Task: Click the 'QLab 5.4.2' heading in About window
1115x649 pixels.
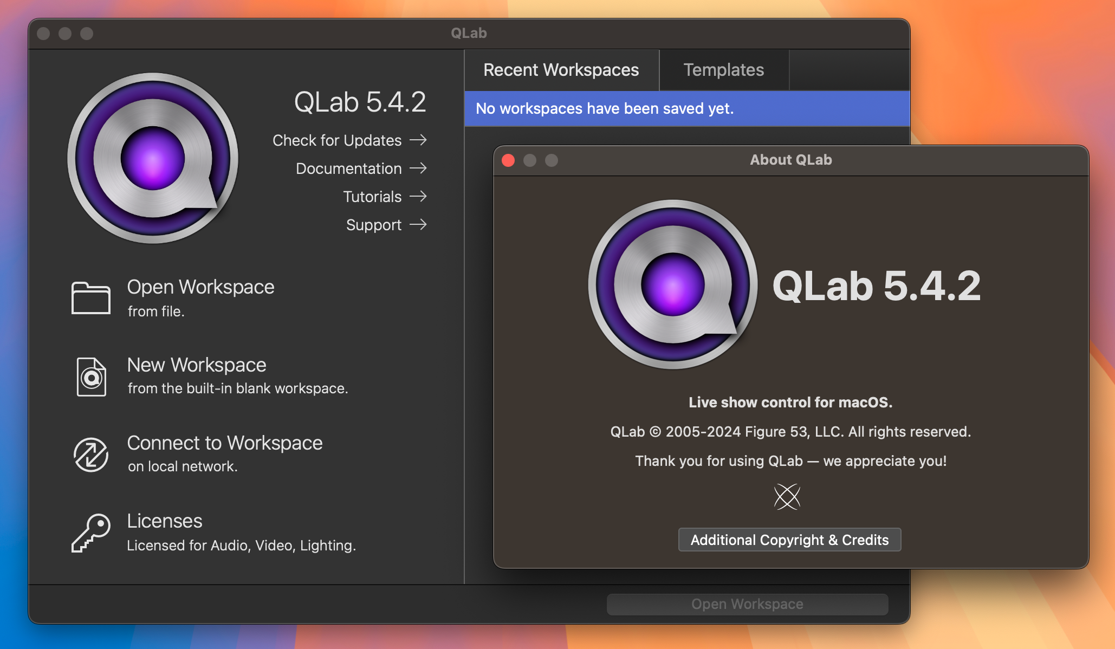Action: point(877,285)
